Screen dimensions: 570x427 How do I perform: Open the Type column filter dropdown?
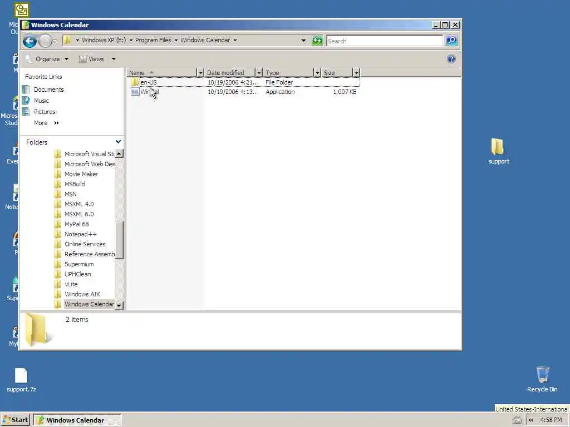317,73
